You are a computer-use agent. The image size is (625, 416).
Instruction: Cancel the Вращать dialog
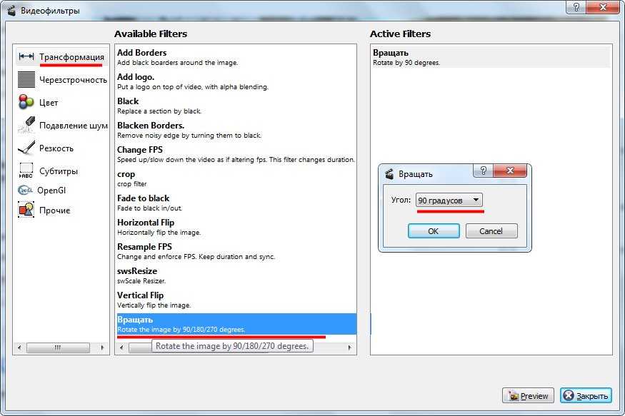pos(491,231)
